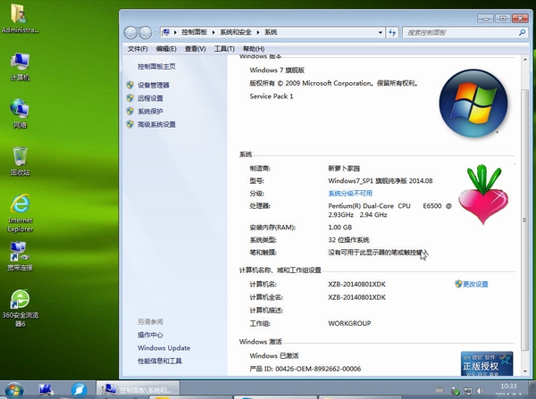
Task: Click the vertical scrollbar thumb
Action: (524, 220)
